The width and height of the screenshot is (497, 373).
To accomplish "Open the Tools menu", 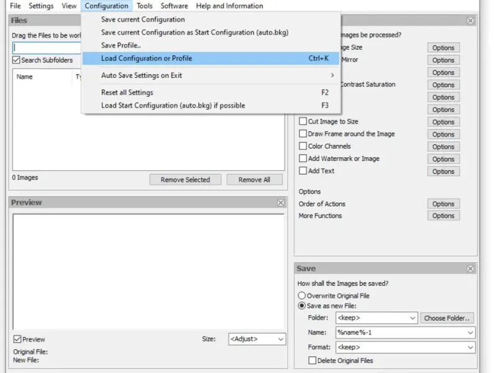I will 144,6.
